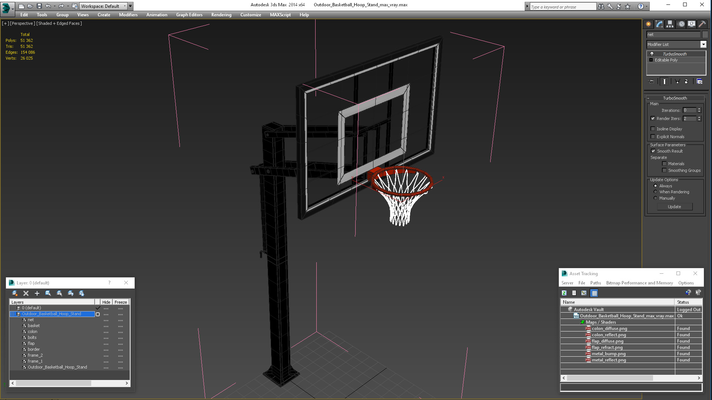Image resolution: width=712 pixels, height=400 pixels.
Task: Click the Modifiers menu item
Action: click(x=128, y=15)
